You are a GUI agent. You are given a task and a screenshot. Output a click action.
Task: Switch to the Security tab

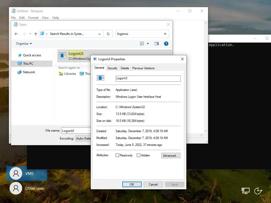pyautogui.click(x=112, y=68)
